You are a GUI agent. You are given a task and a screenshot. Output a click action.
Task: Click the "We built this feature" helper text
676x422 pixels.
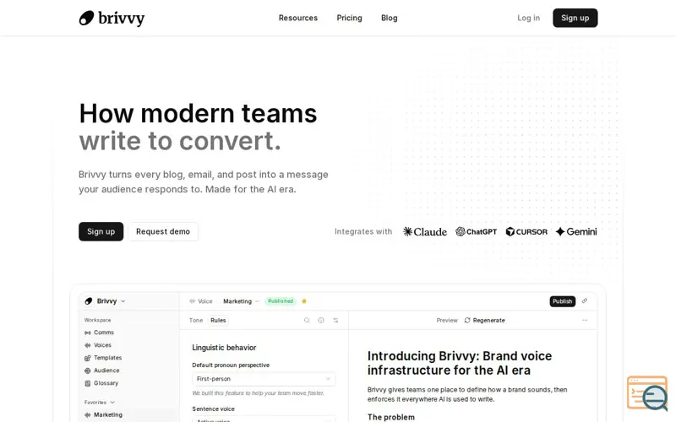[258, 393]
